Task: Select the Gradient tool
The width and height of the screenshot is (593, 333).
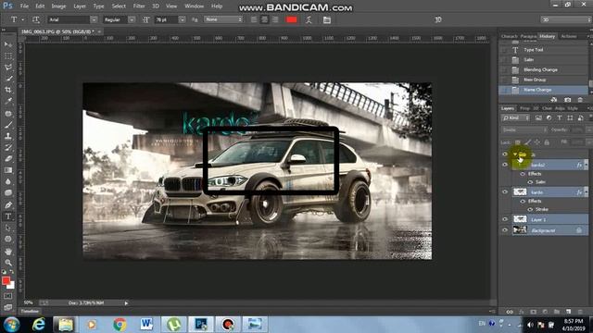Action: click(8, 170)
